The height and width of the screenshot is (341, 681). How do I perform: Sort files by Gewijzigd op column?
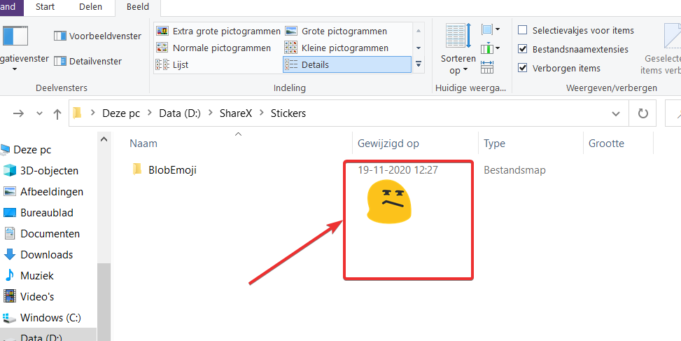point(388,143)
